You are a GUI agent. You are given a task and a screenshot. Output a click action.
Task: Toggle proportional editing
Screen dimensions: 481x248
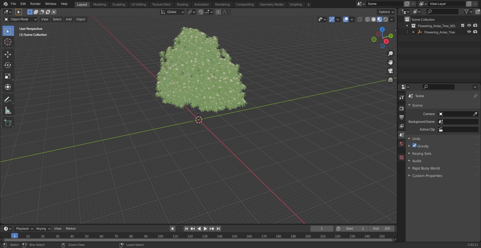tap(218, 12)
